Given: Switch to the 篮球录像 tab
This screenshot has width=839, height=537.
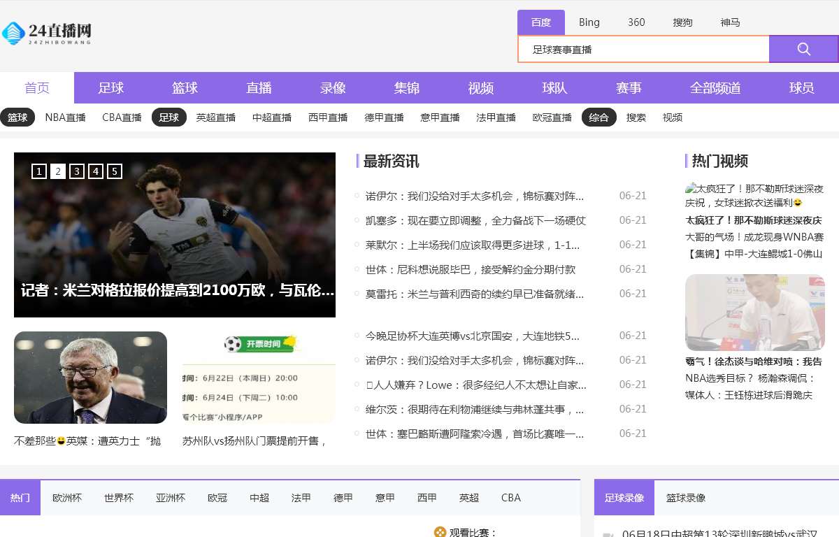Looking at the screenshot, I should [685, 498].
